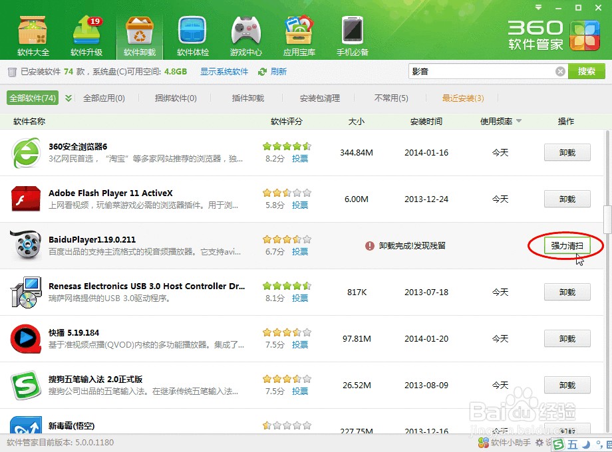Click the 360安全浏览器6 app icon
612x452 pixels.
[26, 152]
